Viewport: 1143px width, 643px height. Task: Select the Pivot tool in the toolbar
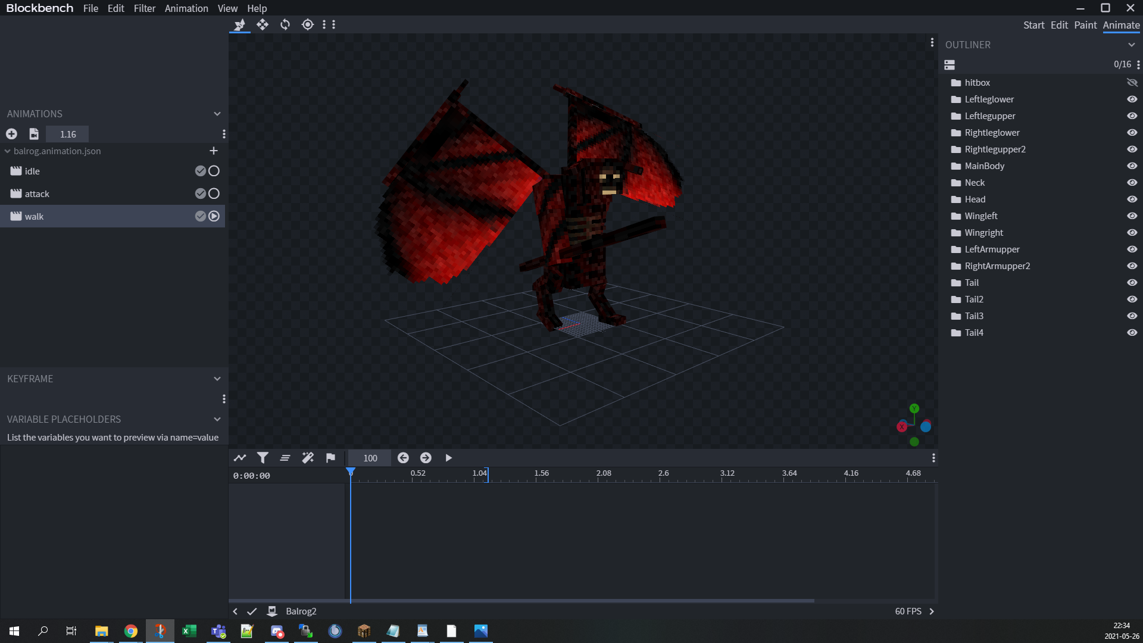(x=308, y=24)
